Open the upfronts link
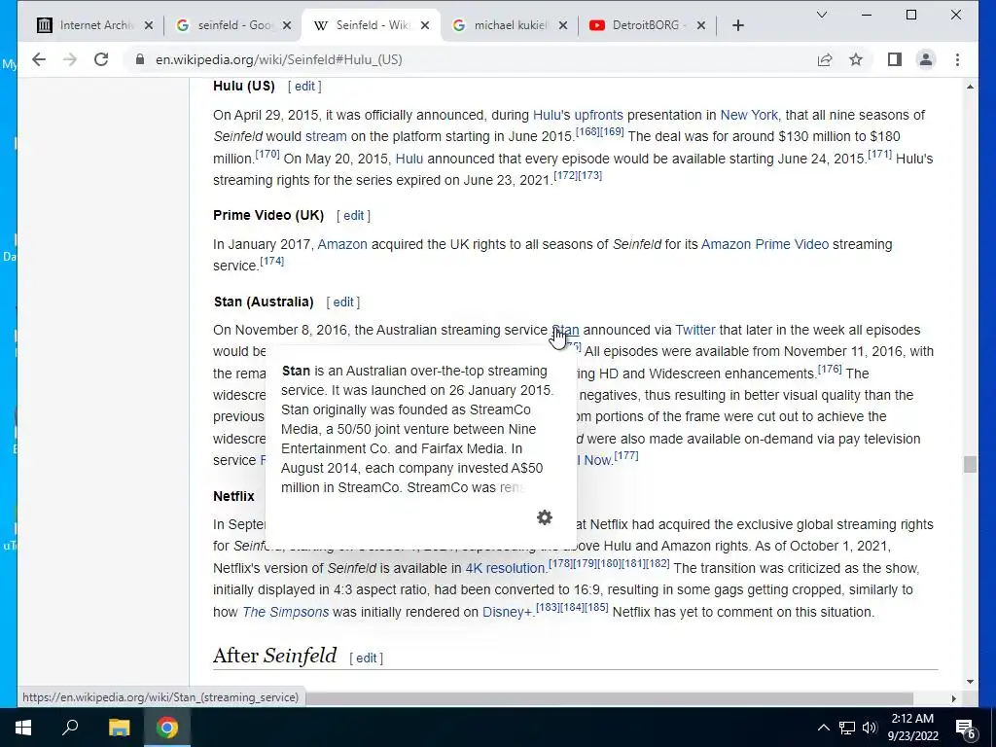 point(598,115)
